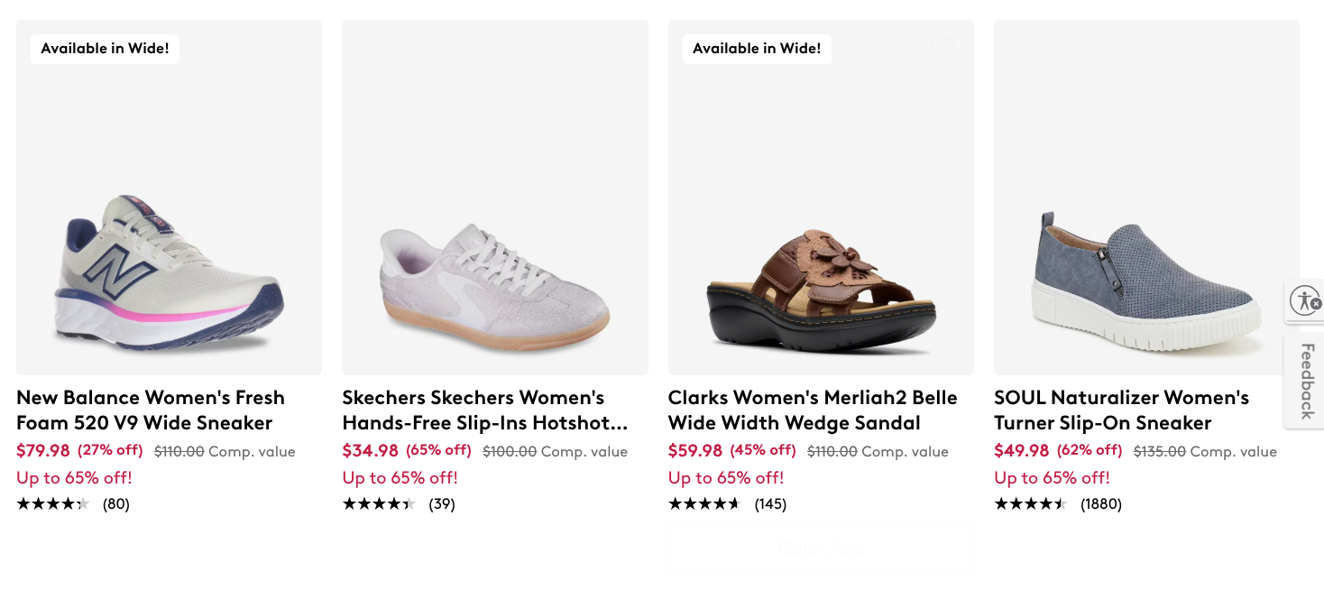1324x590 pixels.
Task: Open the Feedback side tab
Action: click(x=1305, y=381)
